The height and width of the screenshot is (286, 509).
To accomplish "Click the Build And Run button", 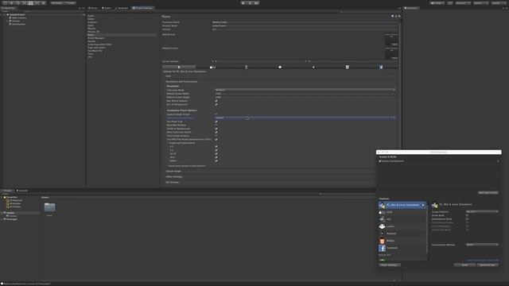I will point(488,265).
